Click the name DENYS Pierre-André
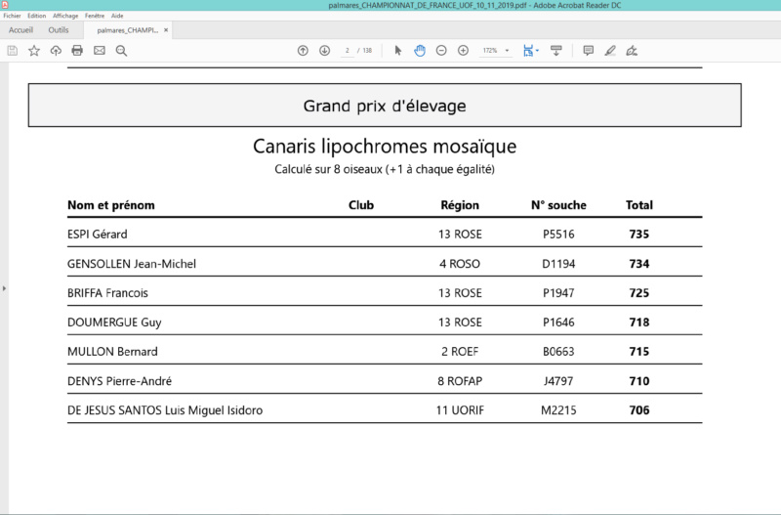This screenshot has height=515, width=781. point(119,381)
